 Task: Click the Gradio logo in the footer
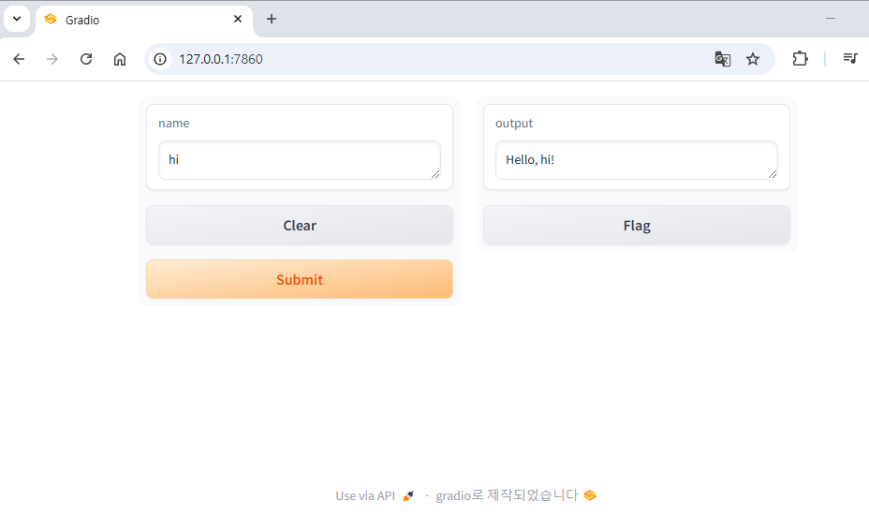click(x=590, y=495)
